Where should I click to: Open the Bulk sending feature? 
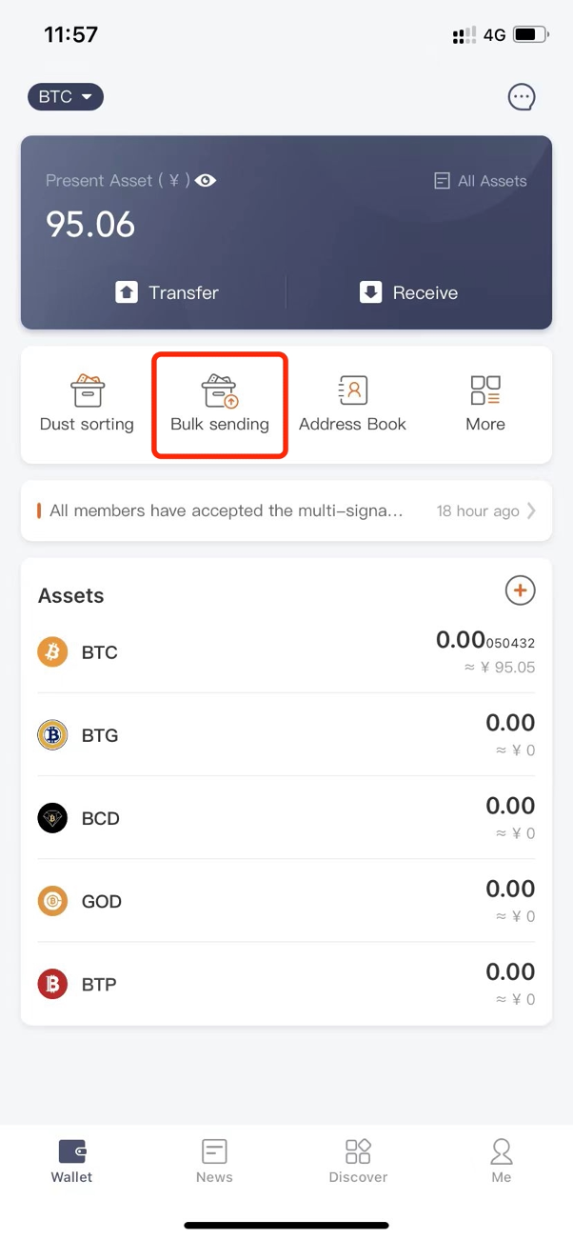(219, 403)
